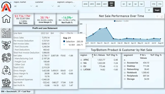The image size is (165, 94).
Task: Filter by quarter Q1
Action: [x=124, y=4]
